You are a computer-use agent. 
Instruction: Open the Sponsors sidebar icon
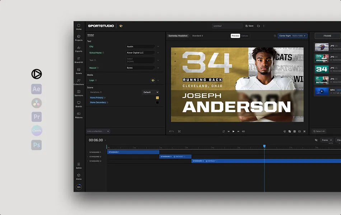(x=79, y=93)
